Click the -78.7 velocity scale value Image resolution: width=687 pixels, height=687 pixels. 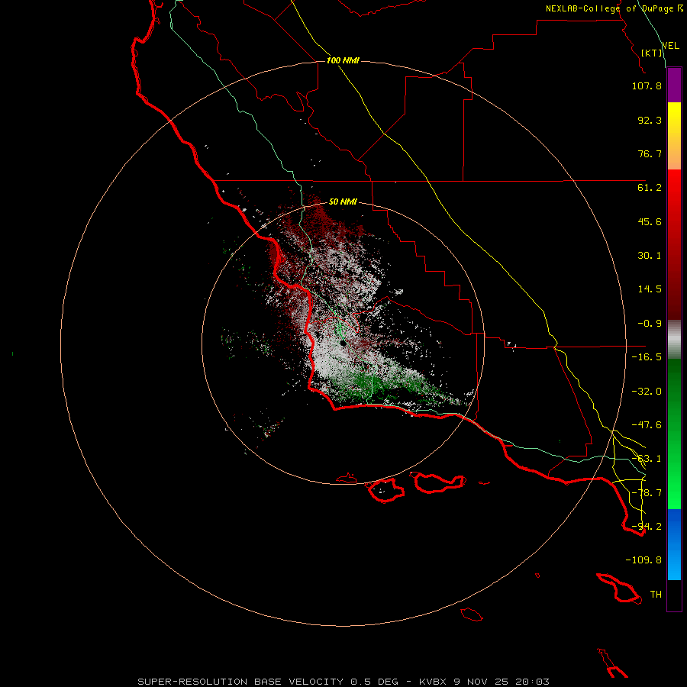point(647,493)
